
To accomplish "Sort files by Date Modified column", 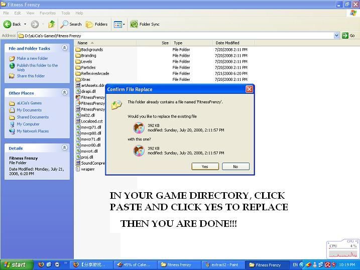I will (227, 43).
